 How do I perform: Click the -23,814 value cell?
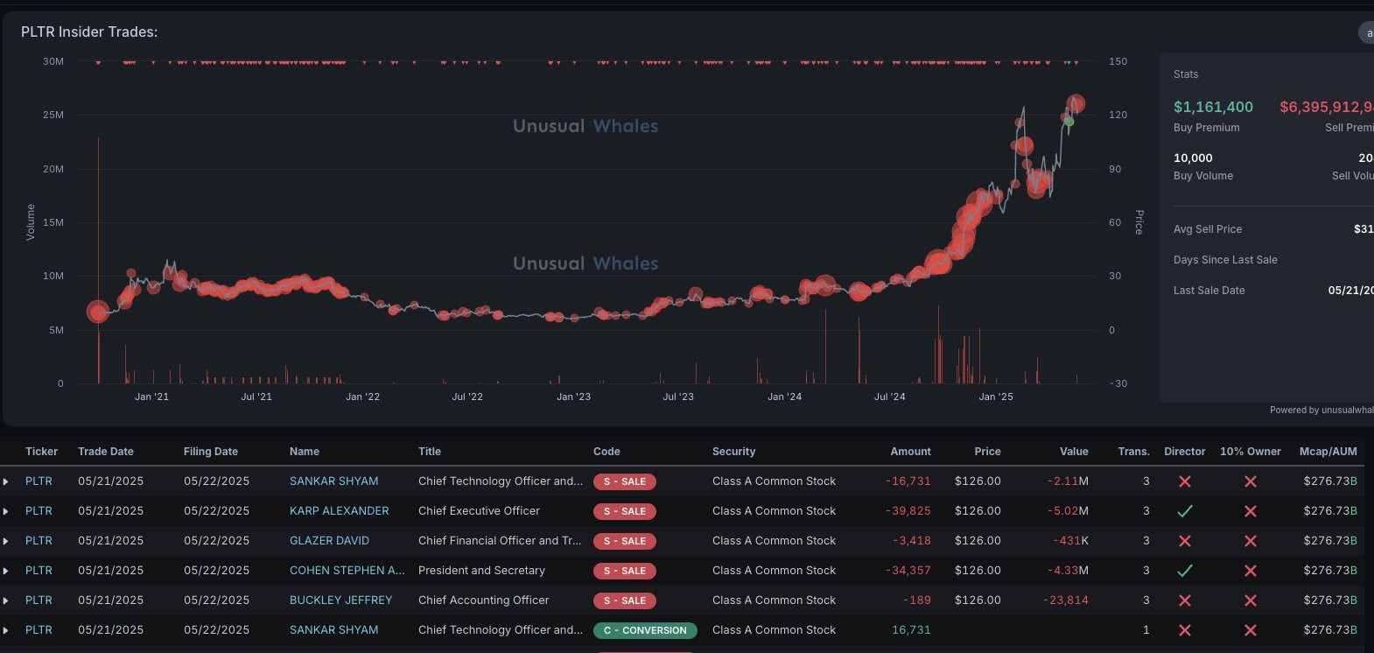[x=1066, y=600]
